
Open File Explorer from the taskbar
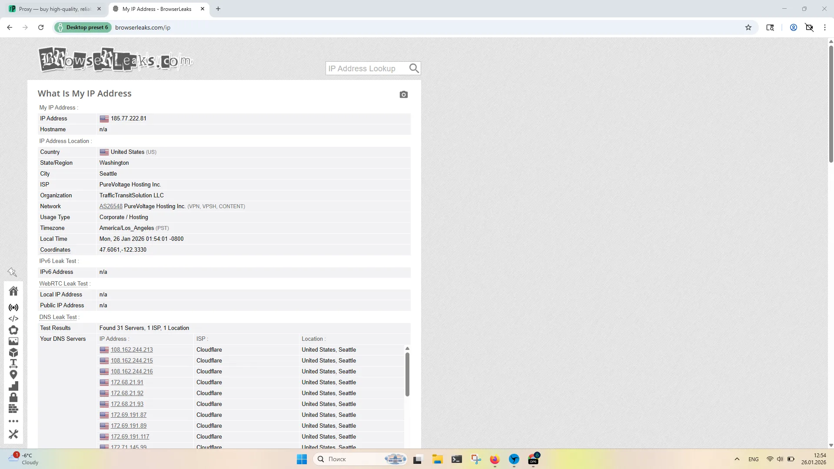click(437, 459)
